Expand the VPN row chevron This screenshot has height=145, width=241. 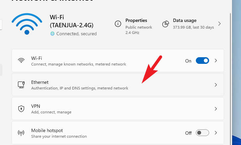coord(216,109)
